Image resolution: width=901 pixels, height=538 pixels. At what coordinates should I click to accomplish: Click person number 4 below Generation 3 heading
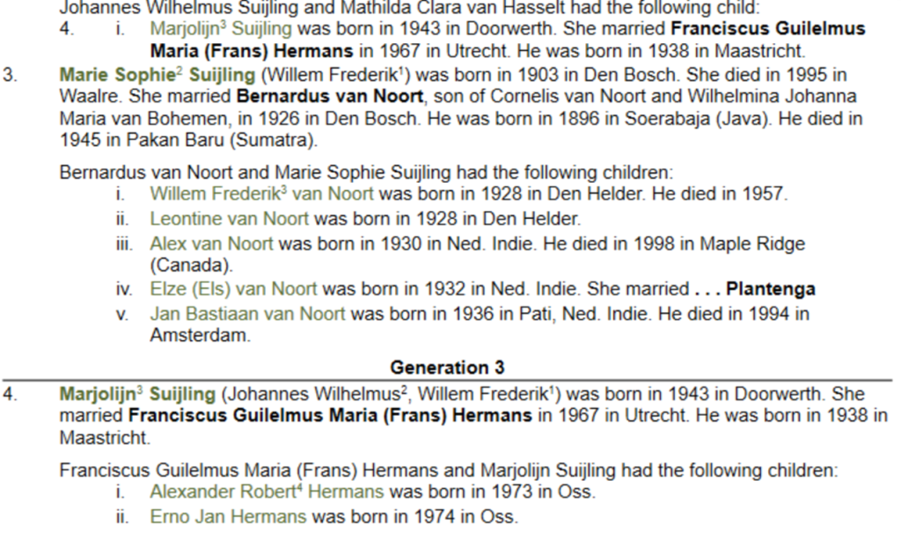click(x=9, y=395)
